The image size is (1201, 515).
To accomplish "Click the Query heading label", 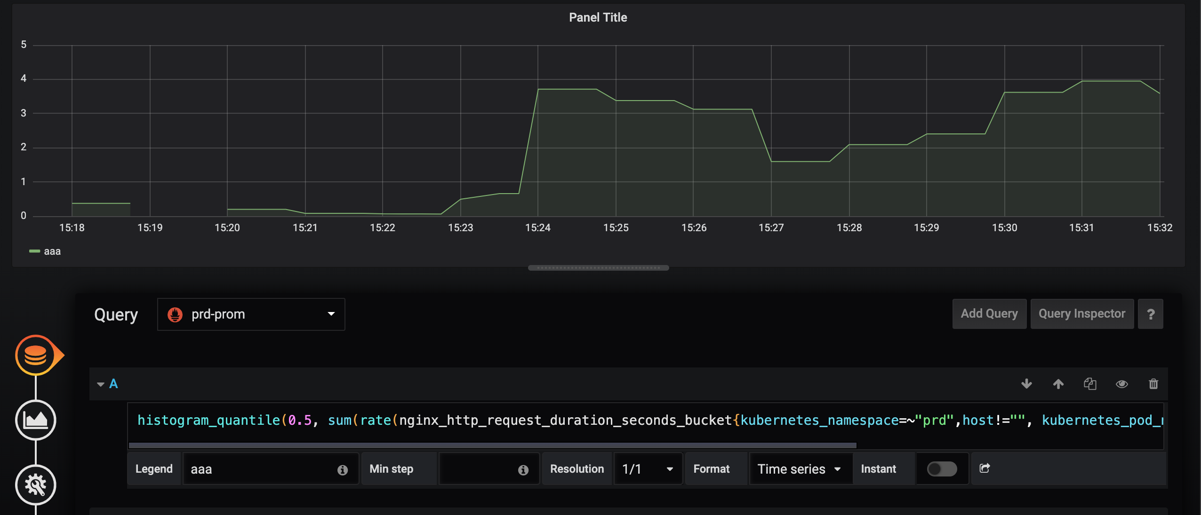I will coord(116,314).
